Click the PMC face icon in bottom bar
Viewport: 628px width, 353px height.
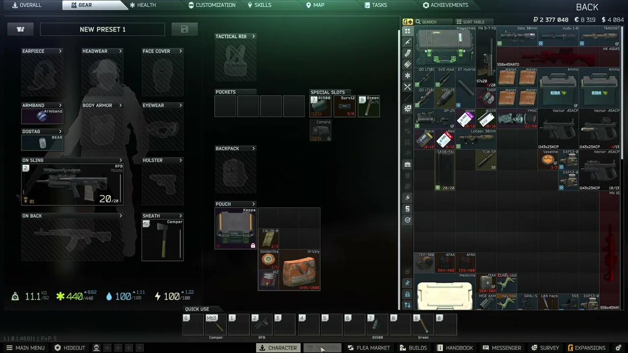(x=96, y=348)
